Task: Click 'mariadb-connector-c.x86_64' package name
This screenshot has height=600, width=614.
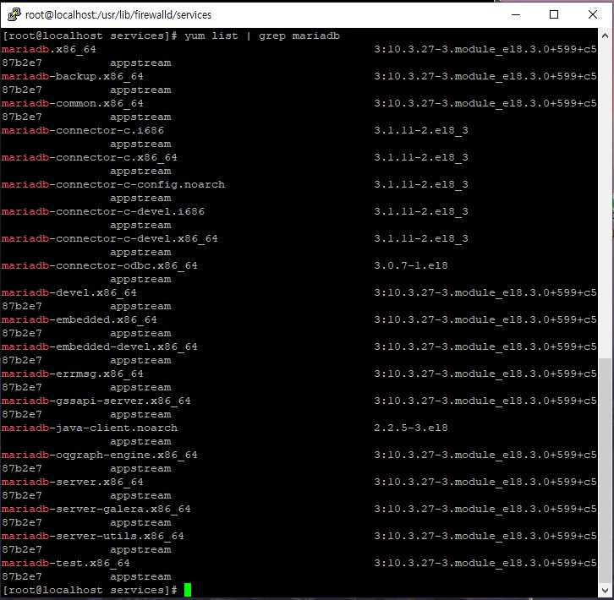Action: click(90, 157)
